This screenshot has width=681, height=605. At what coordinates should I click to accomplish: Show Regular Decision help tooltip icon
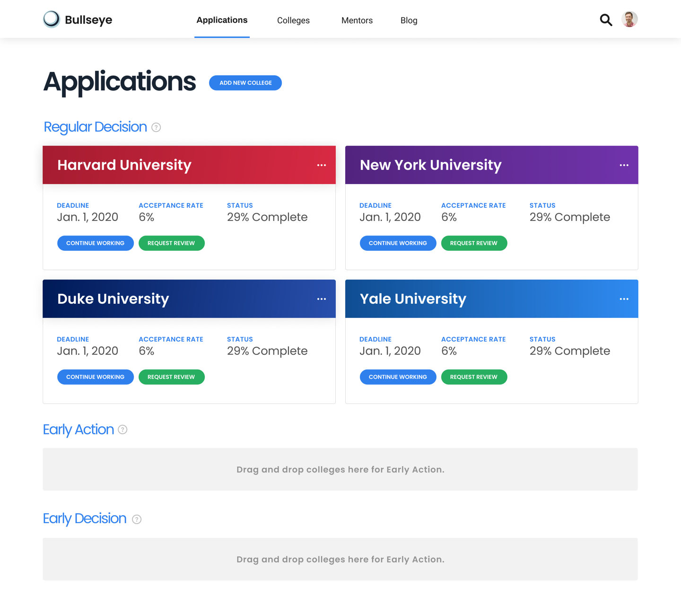point(156,127)
